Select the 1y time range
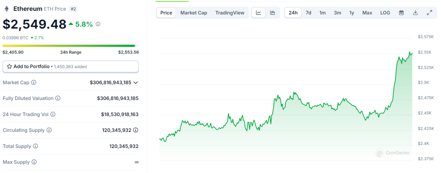The image size is (441, 173). (x=352, y=13)
